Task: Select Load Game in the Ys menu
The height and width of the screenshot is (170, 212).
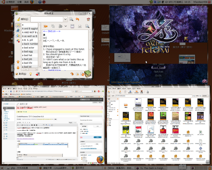Action: 158,68
